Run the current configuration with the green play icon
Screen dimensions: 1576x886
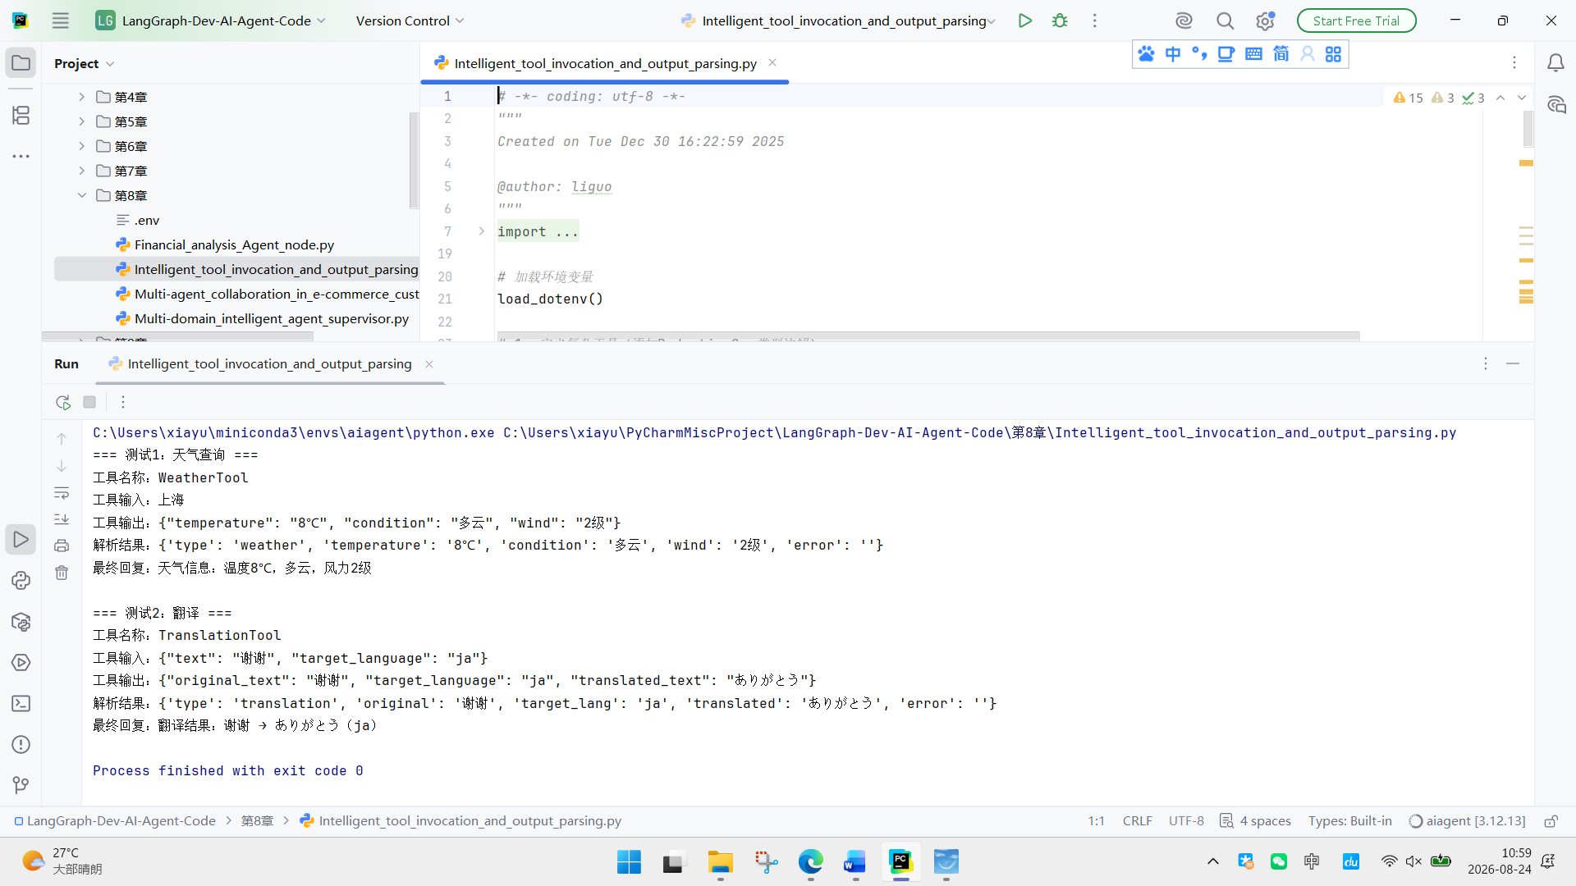(1024, 21)
